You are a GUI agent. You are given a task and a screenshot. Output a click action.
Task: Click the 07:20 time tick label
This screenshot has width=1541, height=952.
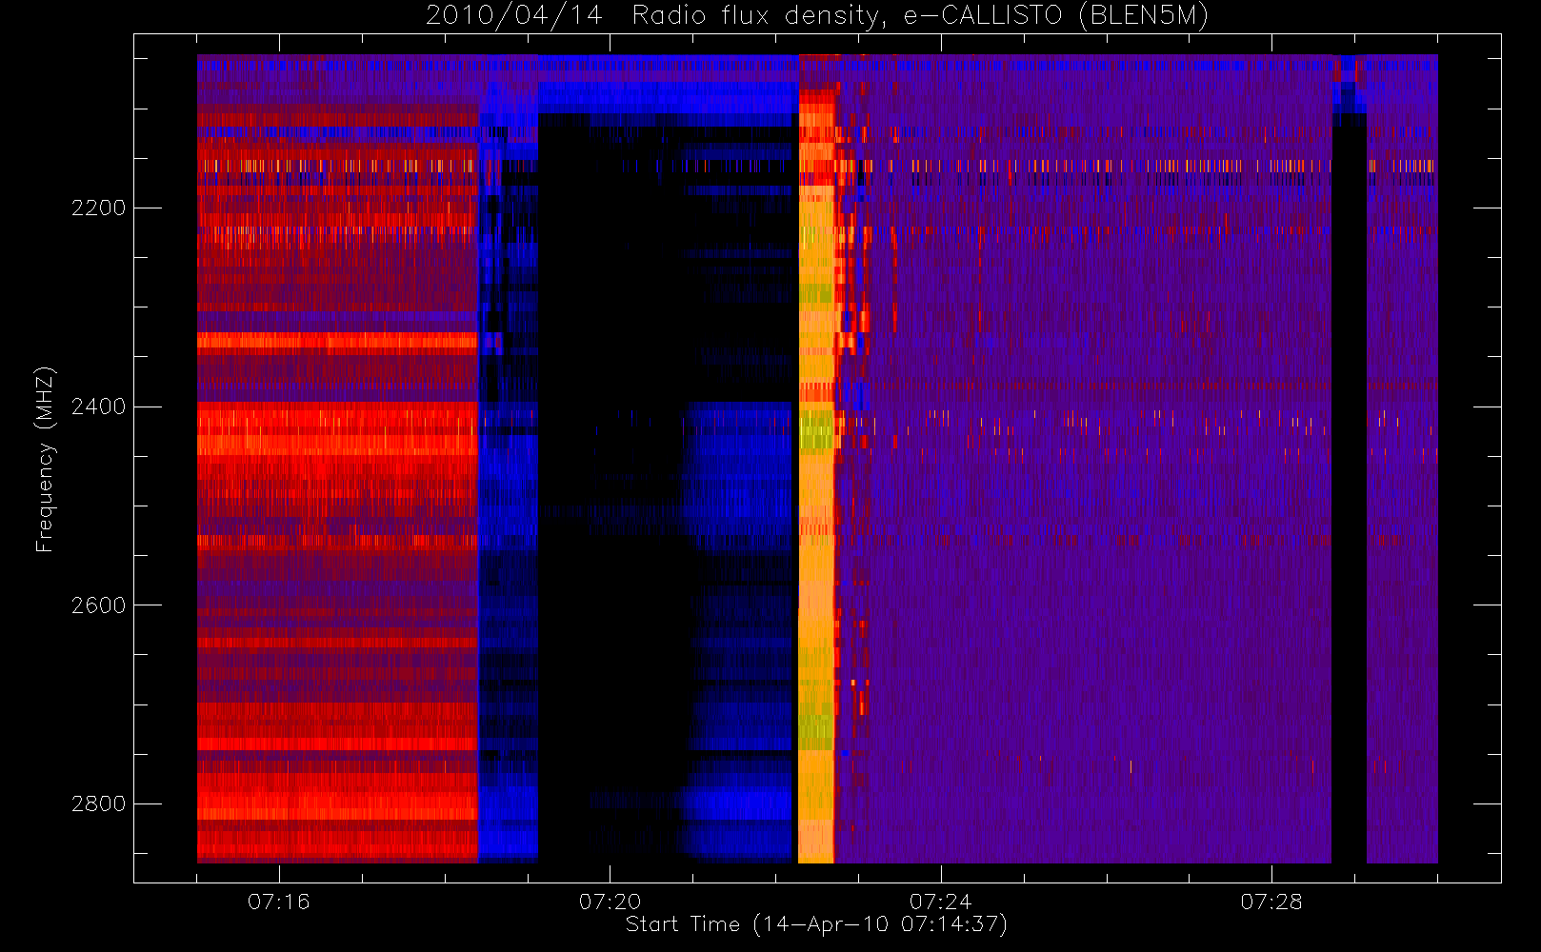pyautogui.click(x=610, y=902)
